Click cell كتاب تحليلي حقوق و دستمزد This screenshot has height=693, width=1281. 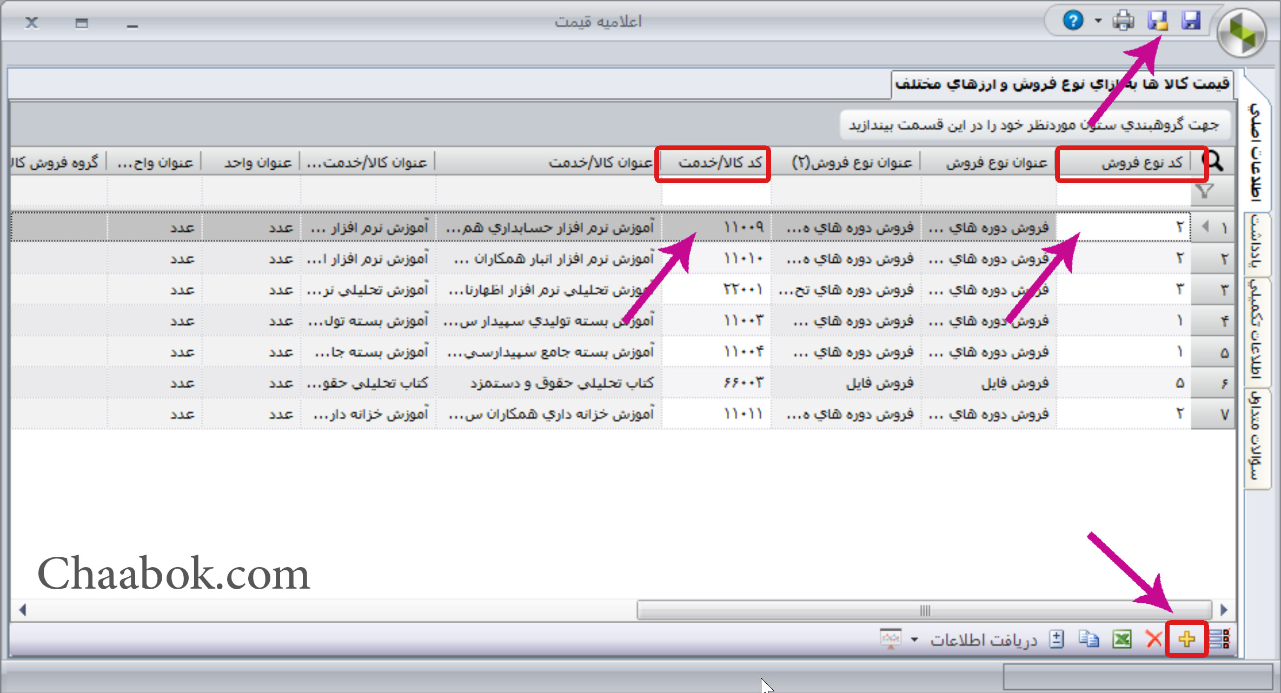tap(549, 383)
